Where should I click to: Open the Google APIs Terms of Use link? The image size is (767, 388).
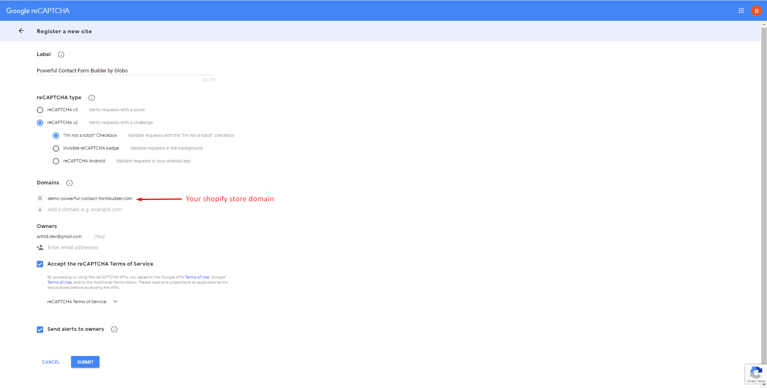(x=197, y=277)
